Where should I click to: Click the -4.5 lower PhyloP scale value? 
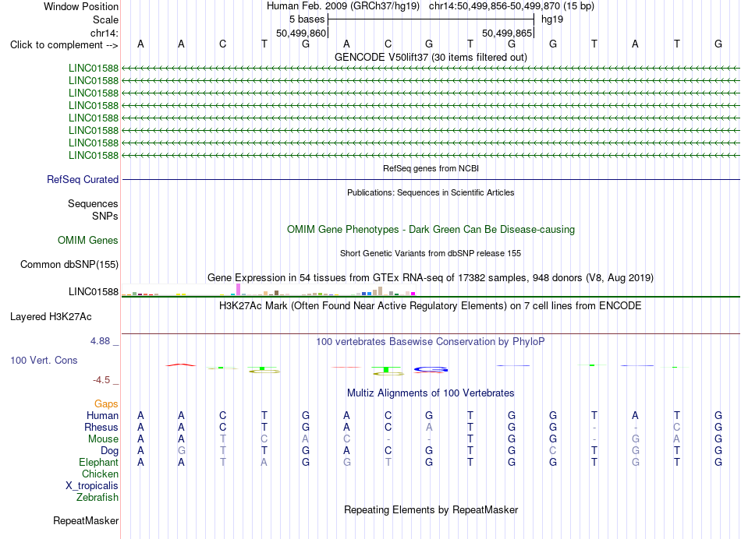tap(101, 380)
